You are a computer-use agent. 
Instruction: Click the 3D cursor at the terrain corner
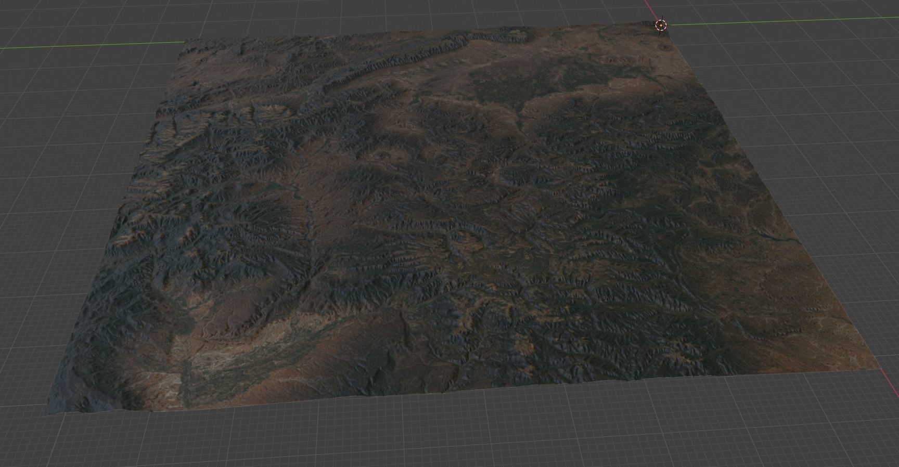tap(660, 25)
